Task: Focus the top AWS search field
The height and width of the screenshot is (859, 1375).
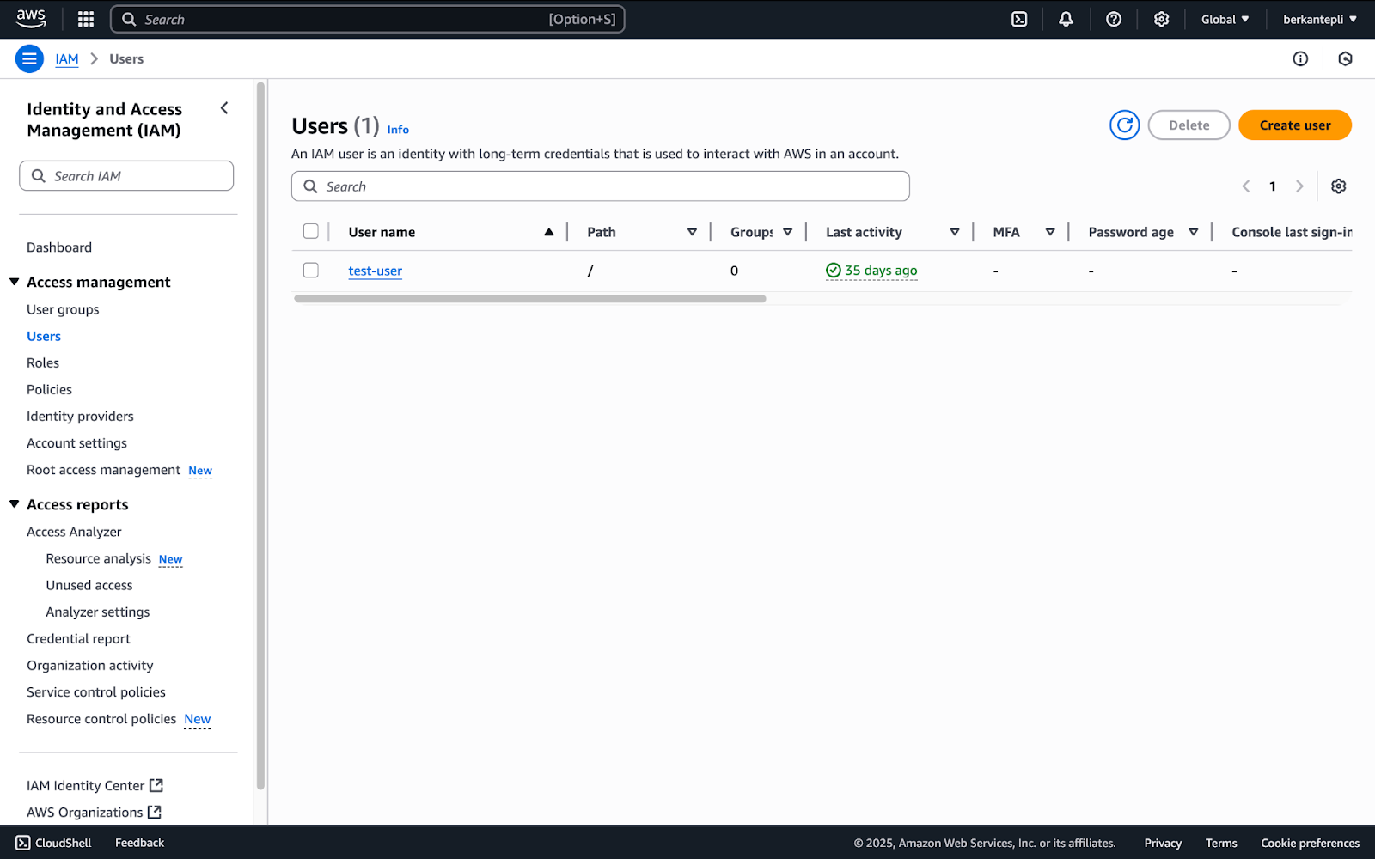Action: (368, 19)
